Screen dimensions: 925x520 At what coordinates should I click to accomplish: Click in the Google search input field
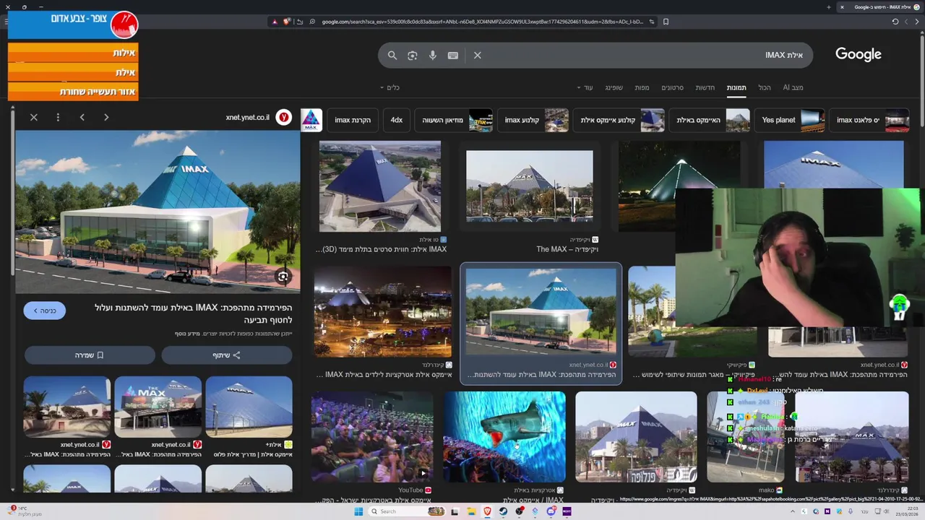(643, 55)
